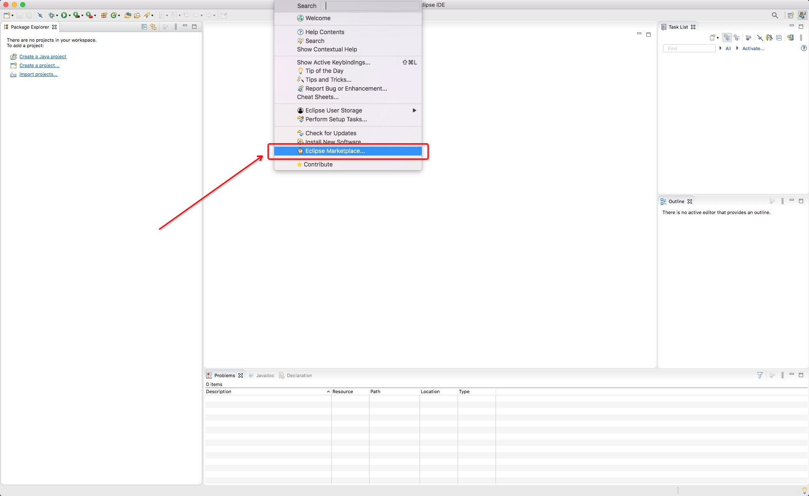The height and width of the screenshot is (496, 809).
Task: Collapse All in Package Explorer
Action: click(144, 27)
